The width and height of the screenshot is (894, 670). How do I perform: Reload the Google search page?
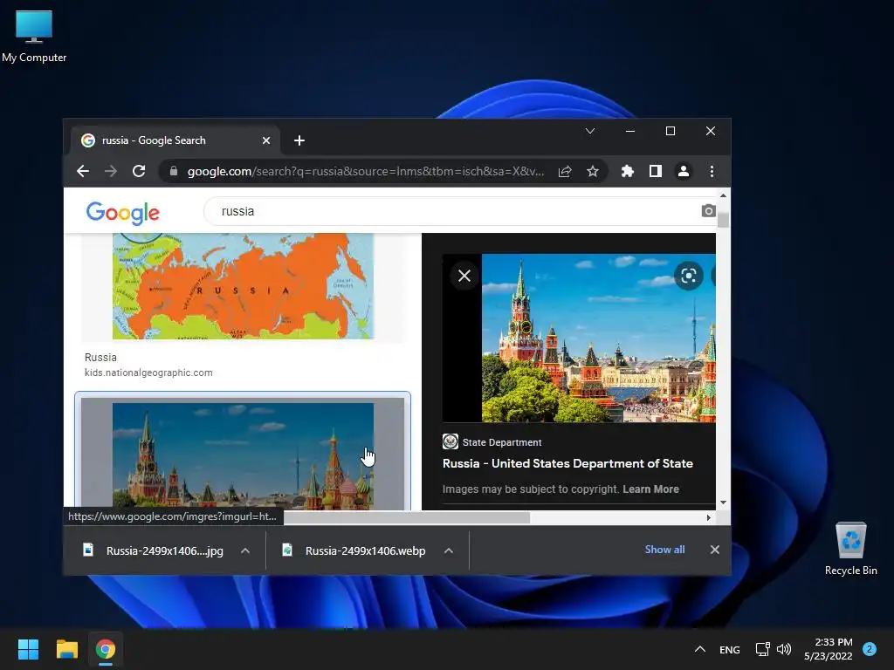click(x=139, y=171)
